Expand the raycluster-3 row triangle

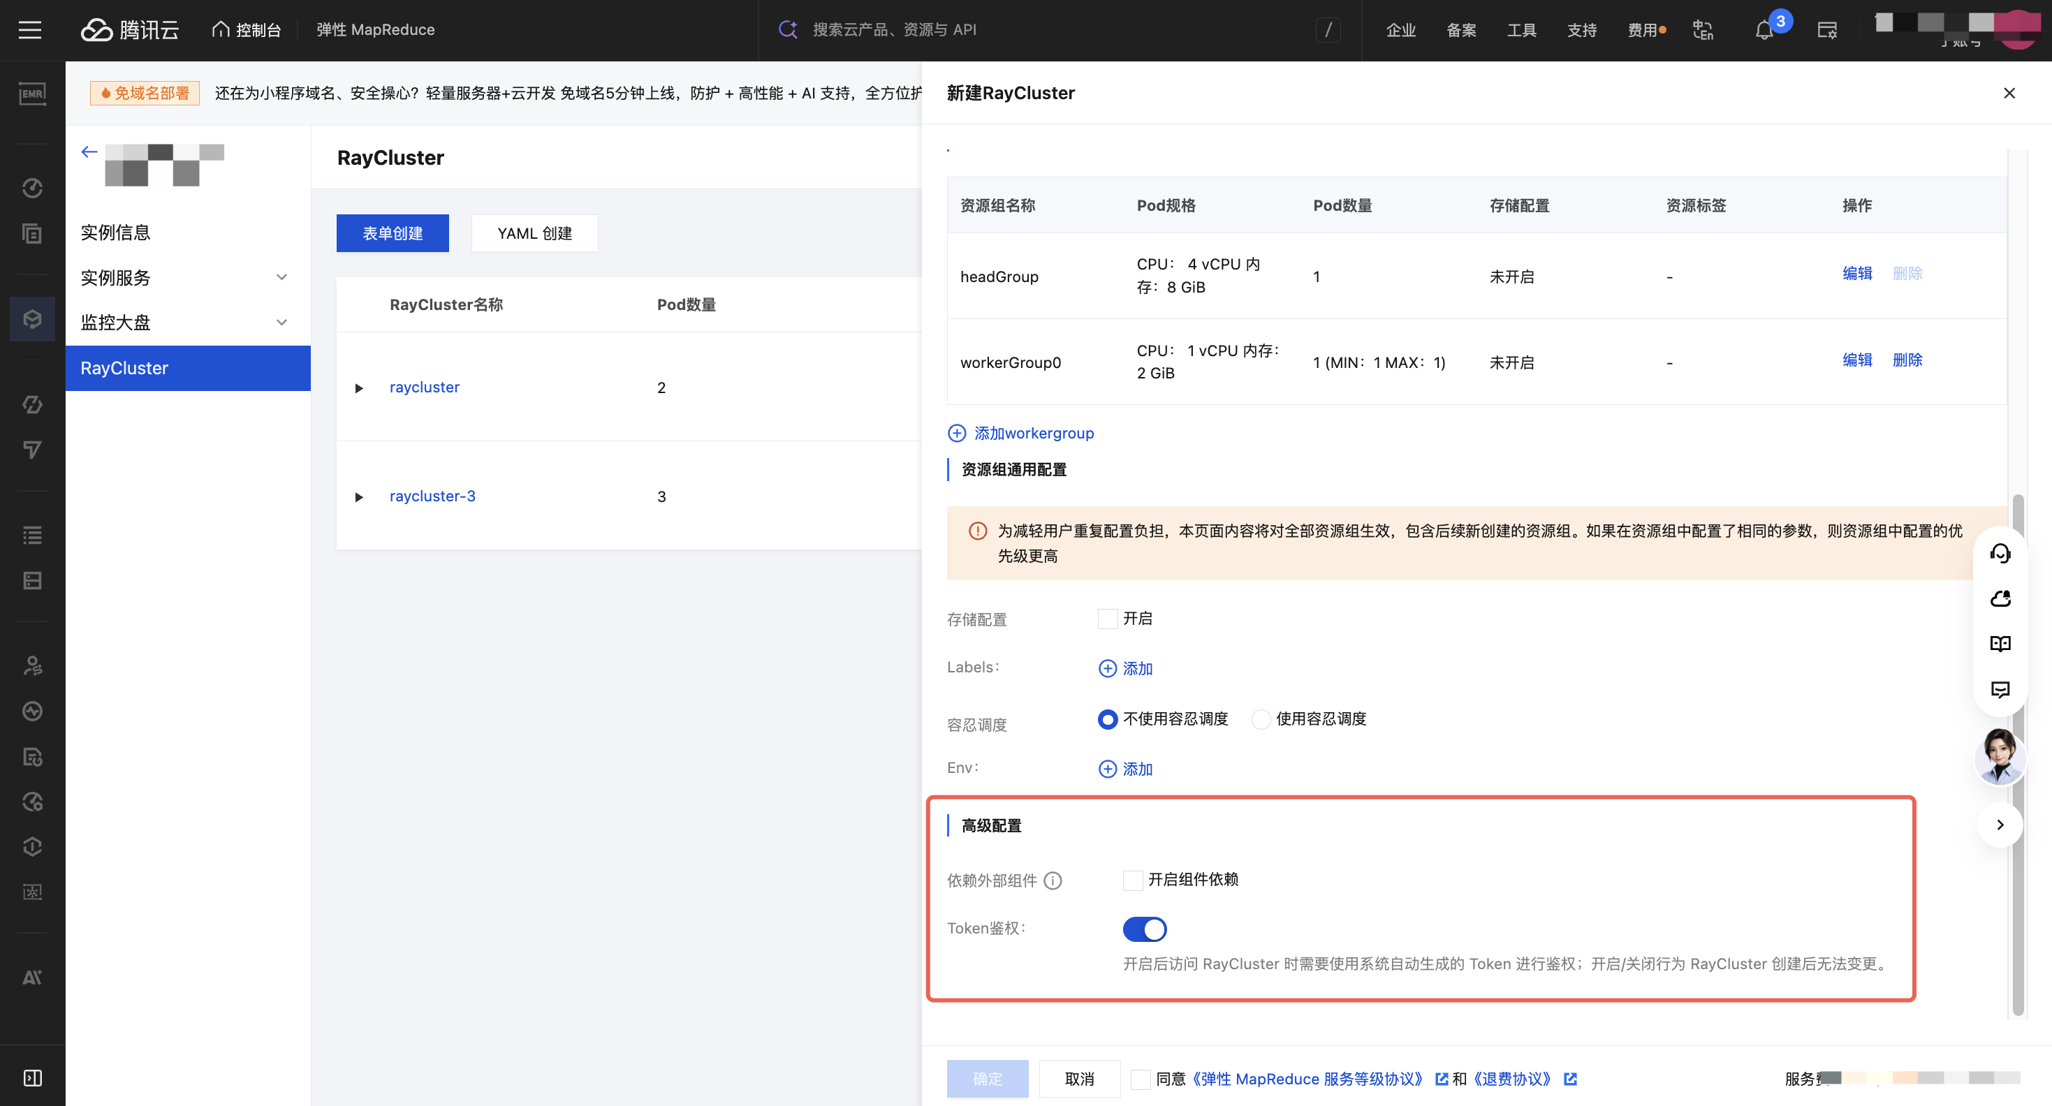pyautogui.click(x=358, y=497)
